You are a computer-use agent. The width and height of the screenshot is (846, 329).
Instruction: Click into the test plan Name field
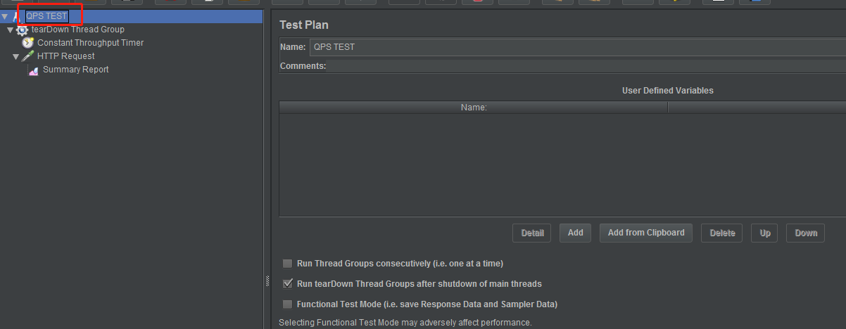pos(577,47)
